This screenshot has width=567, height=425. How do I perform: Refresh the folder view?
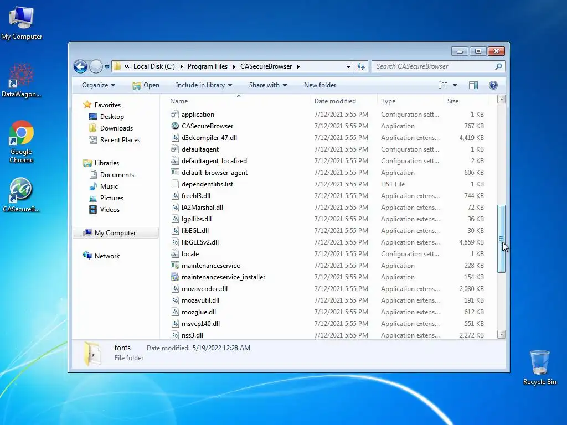click(x=361, y=66)
